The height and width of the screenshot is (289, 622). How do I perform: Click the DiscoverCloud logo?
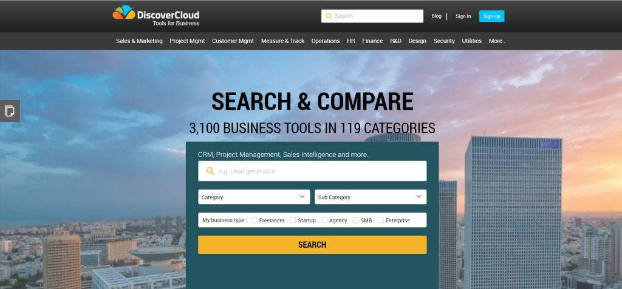156,15
